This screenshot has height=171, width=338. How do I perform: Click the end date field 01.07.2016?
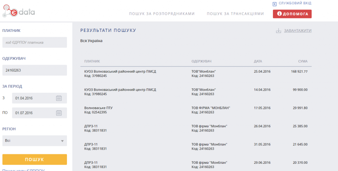click(x=33, y=113)
